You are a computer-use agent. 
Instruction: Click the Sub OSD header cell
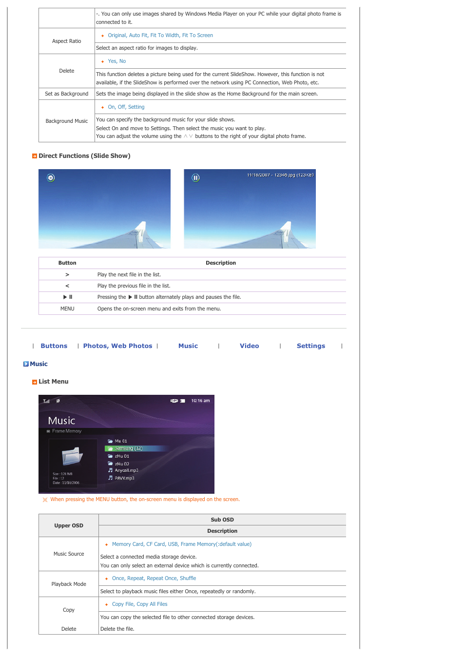tap(222, 520)
